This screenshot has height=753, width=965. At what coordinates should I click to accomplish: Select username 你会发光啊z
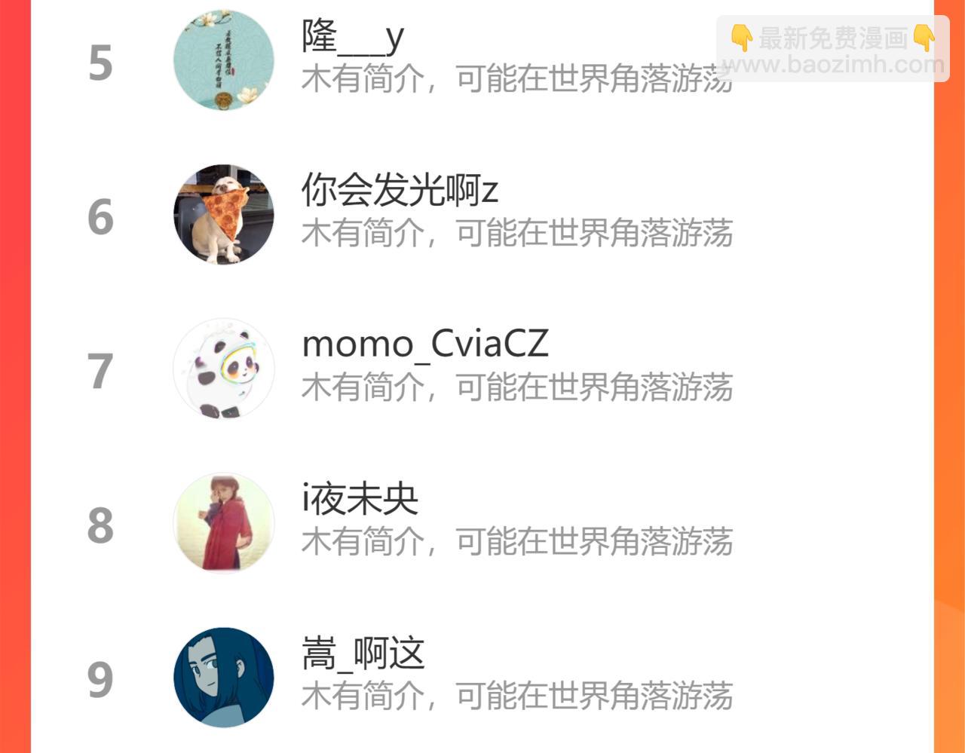[400, 190]
